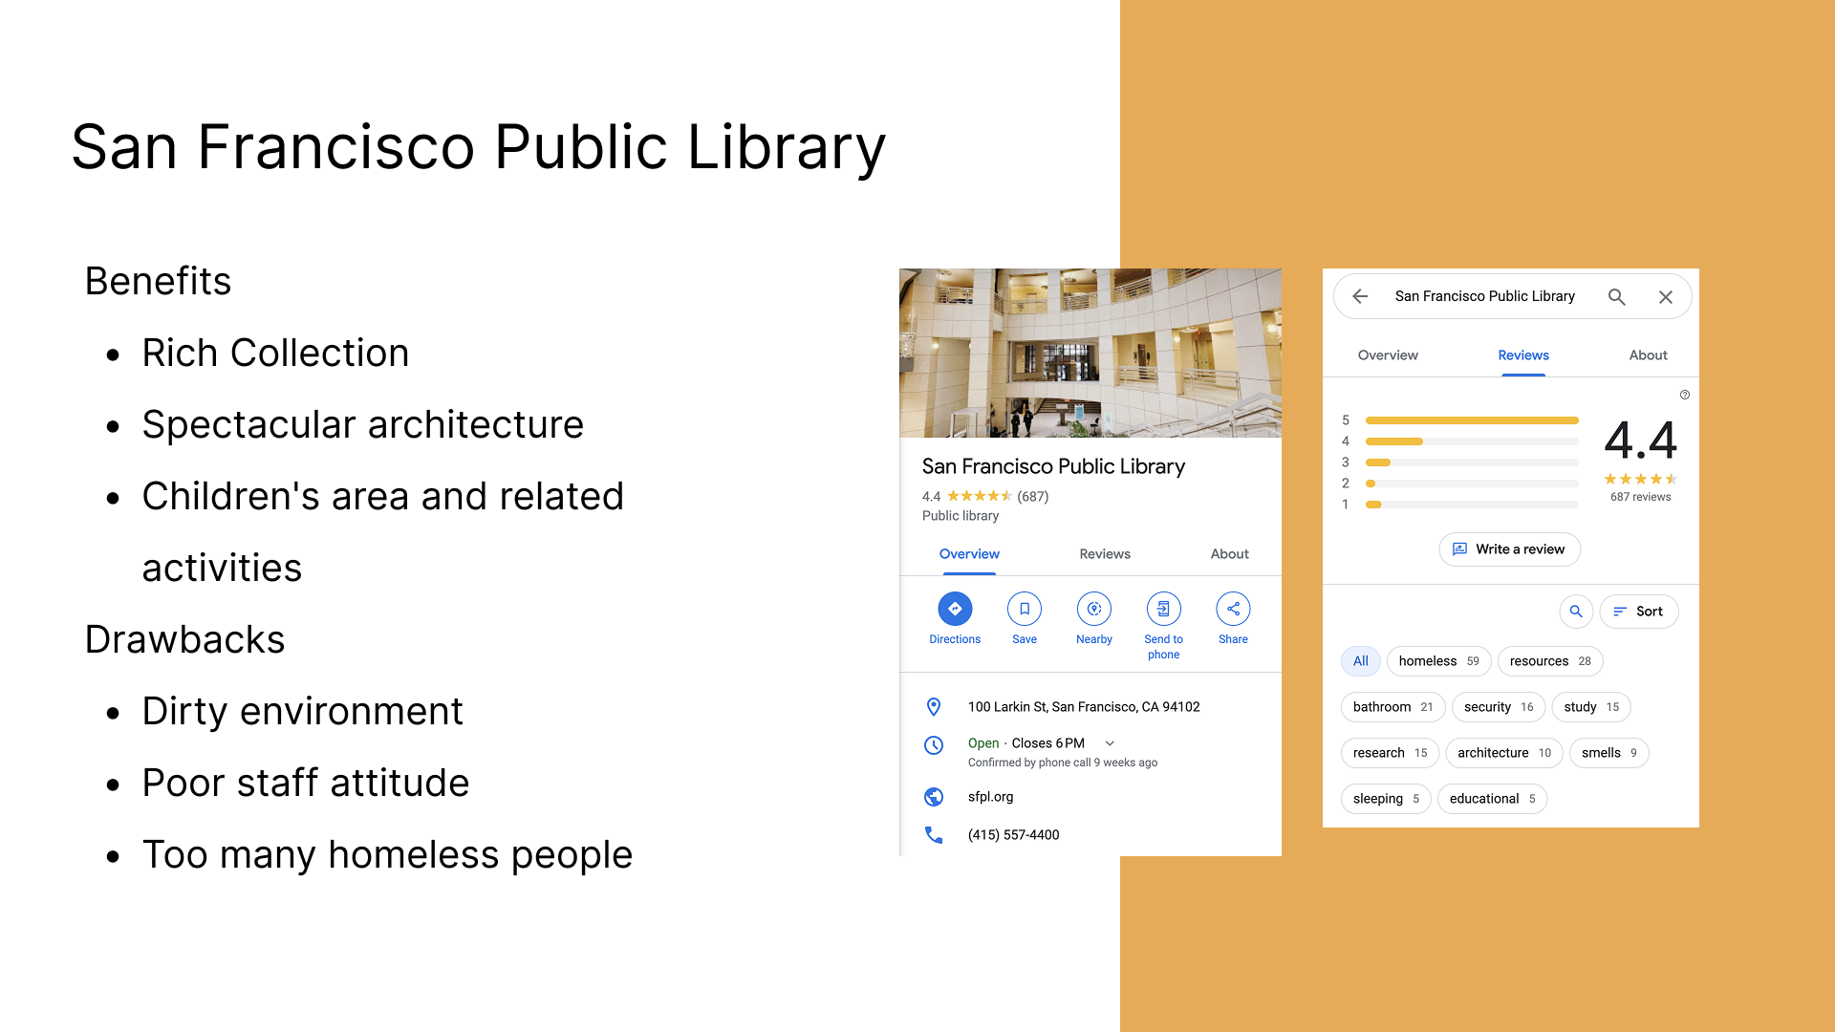Click the phone icon by the number

[x=934, y=835]
